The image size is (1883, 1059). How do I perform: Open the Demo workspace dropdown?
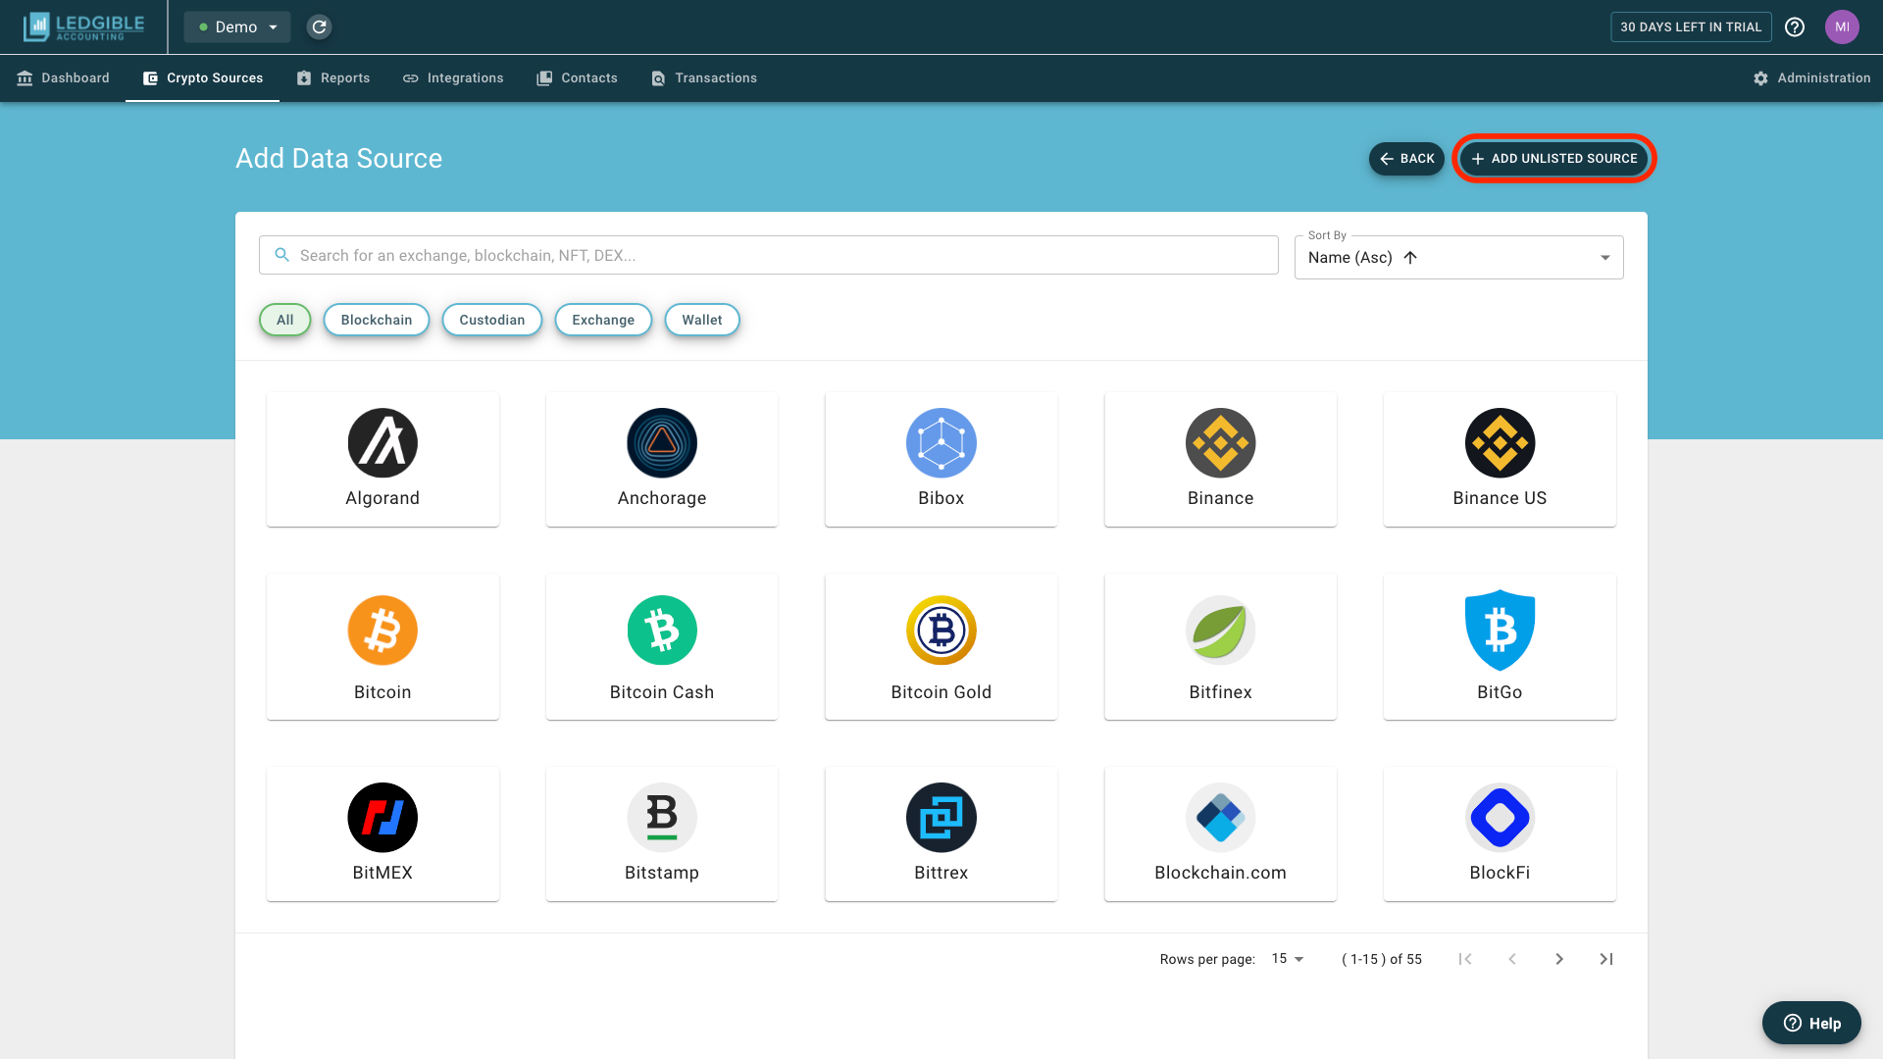coord(237,26)
